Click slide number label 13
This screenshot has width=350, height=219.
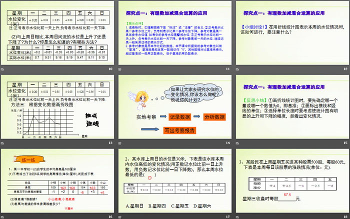pos(110,143)
